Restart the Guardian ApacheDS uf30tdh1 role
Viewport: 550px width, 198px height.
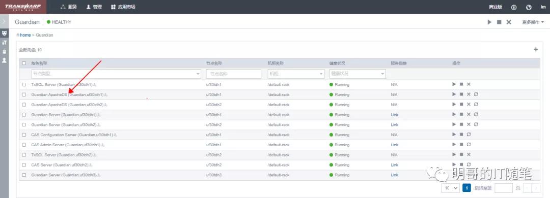pos(476,94)
